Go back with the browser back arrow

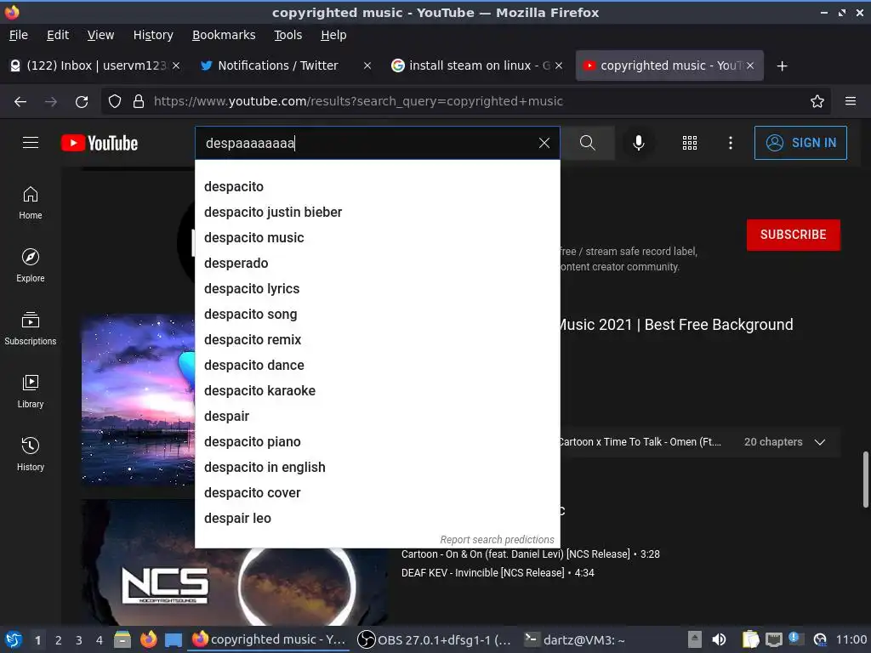[20, 102]
